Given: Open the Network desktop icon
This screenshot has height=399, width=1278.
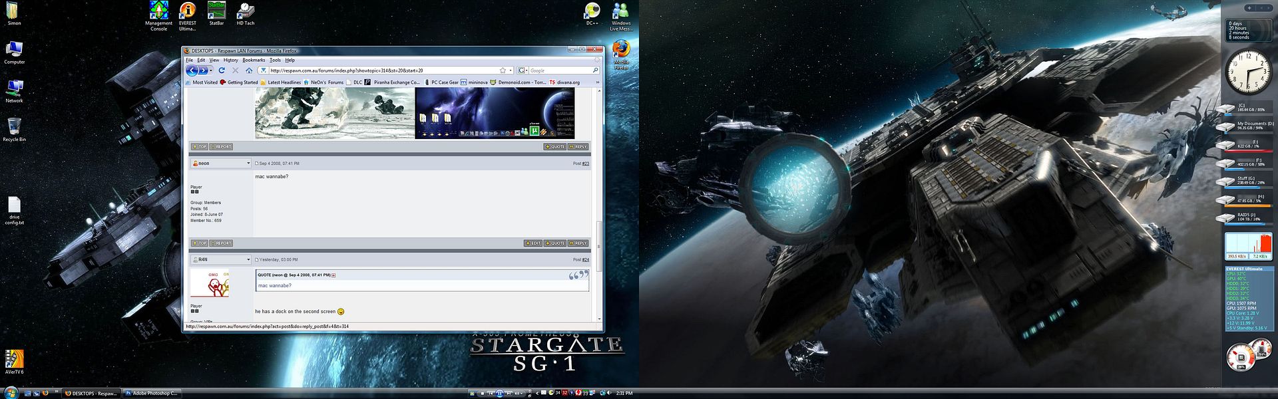Looking at the screenshot, I should pyautogui.click(x=14, y=91).
